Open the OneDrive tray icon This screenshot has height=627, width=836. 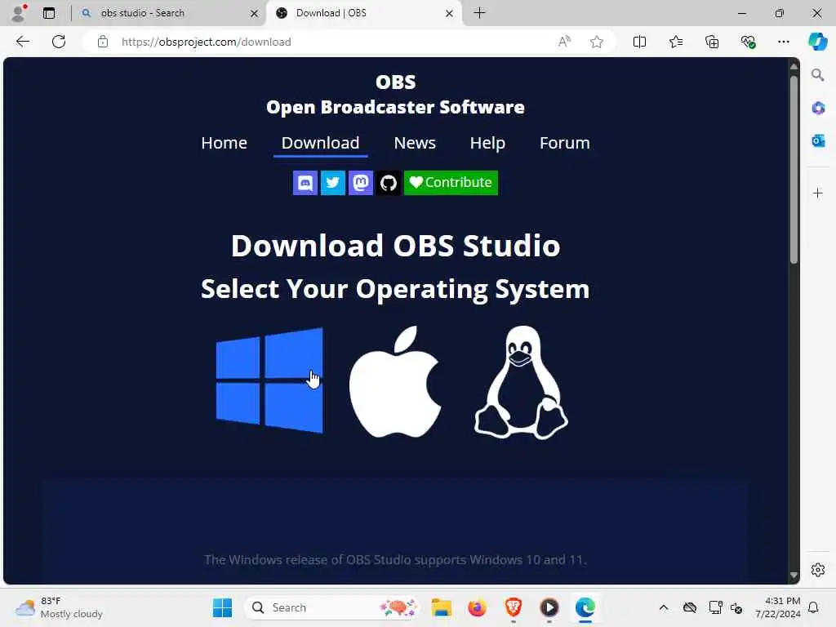tap(689, 607)
